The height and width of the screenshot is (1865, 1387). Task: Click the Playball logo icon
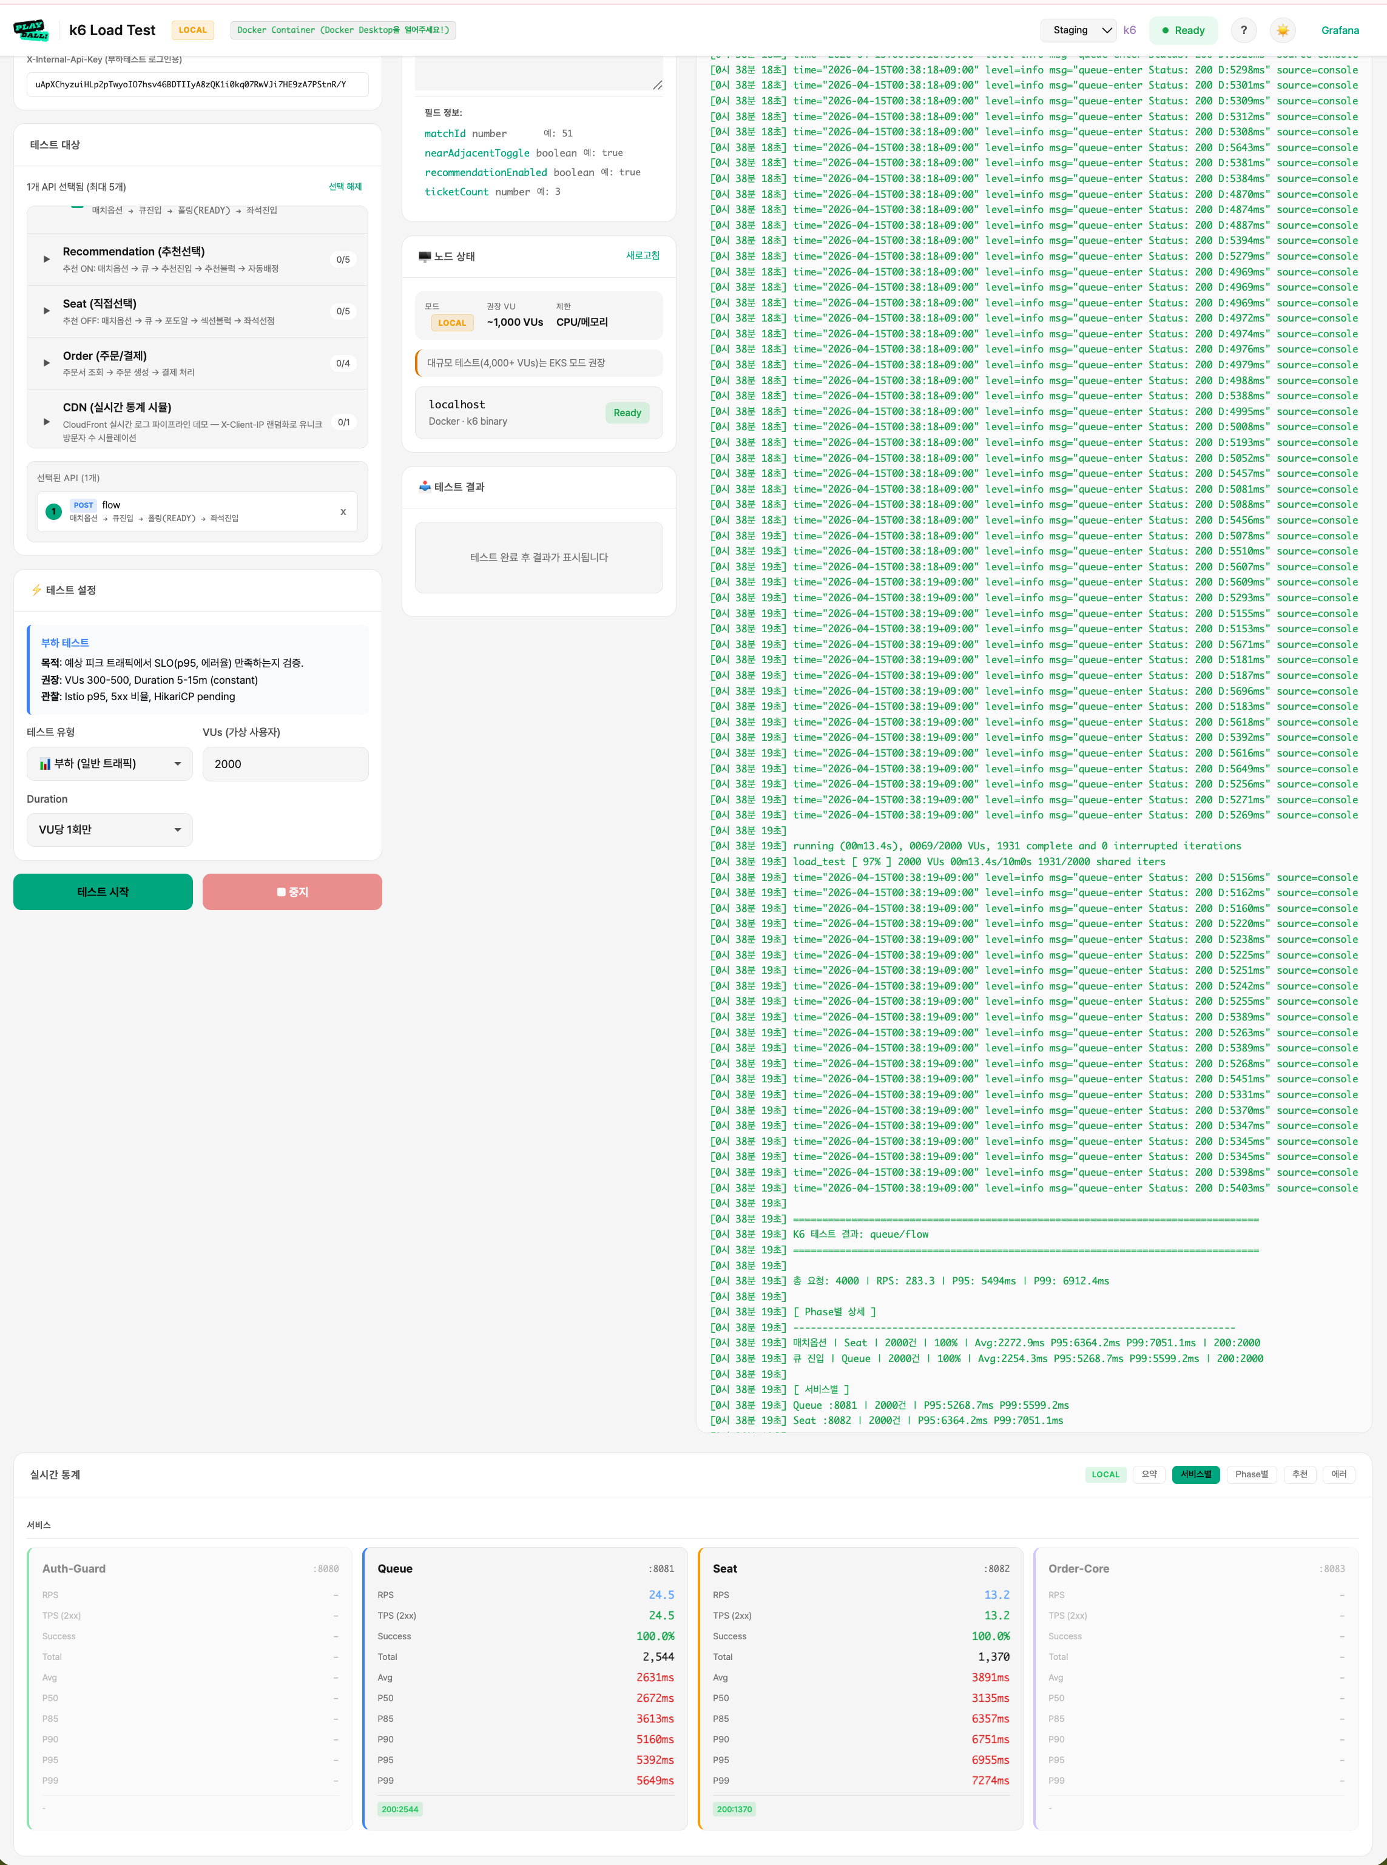[31, 30]
